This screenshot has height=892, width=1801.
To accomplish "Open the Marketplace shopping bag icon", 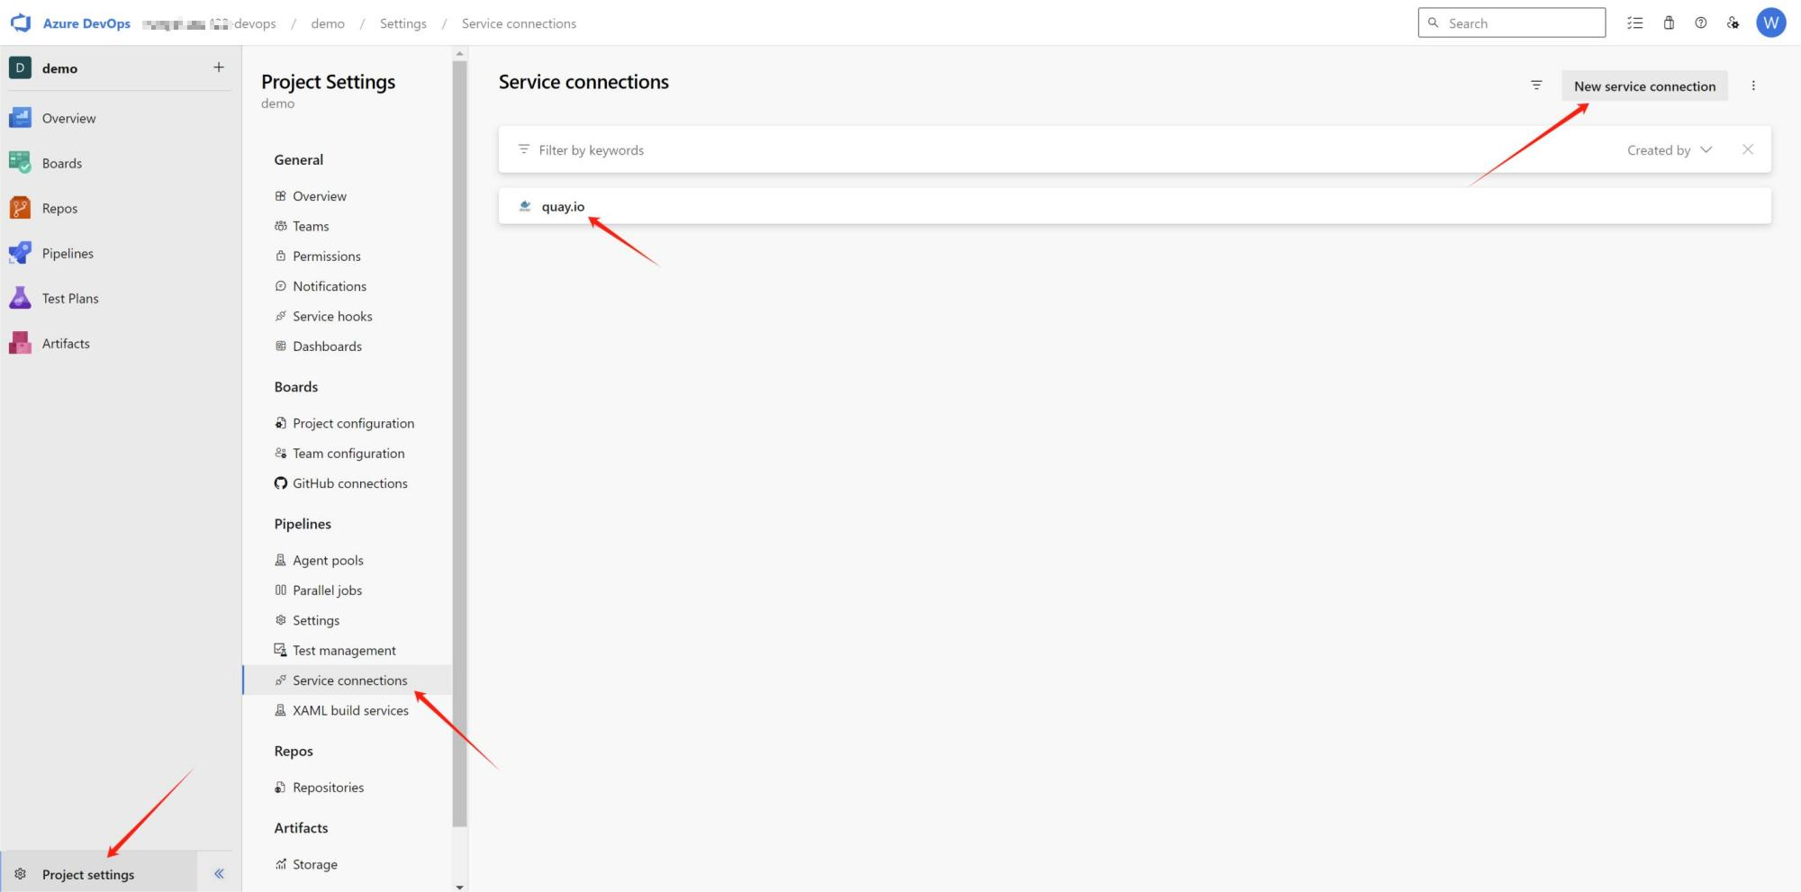I will coord(1669,23).
